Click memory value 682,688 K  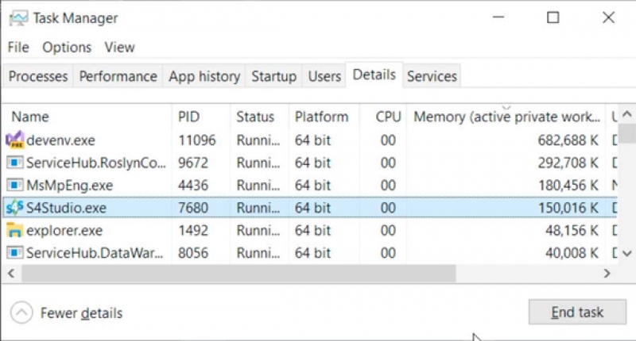pyautogui.click(x=568, y=140)
